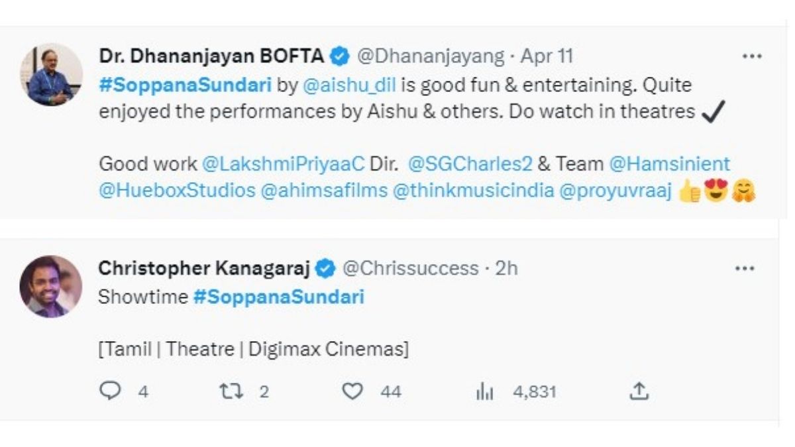Click the reply icon on Christopher's tweet
Viewport: 795px width, 447px height.
[x=108, y=391]
